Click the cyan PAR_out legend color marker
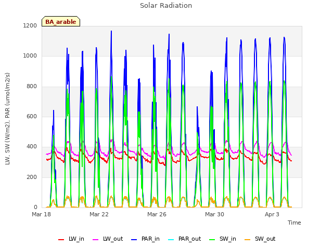 click(171, 240)
